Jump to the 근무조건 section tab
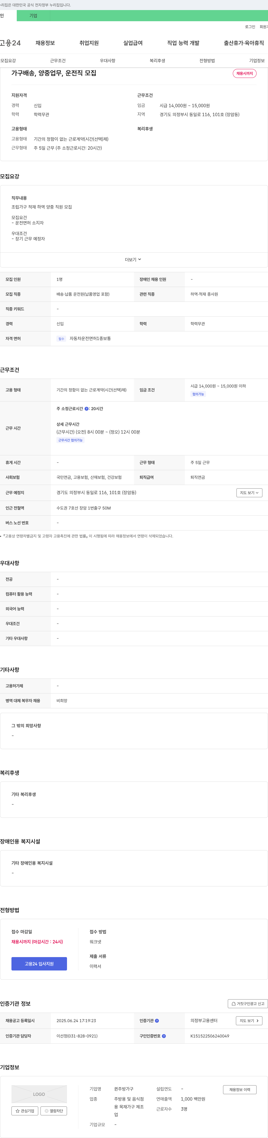This screenshot has height=1138, width=268. (58, 61)
